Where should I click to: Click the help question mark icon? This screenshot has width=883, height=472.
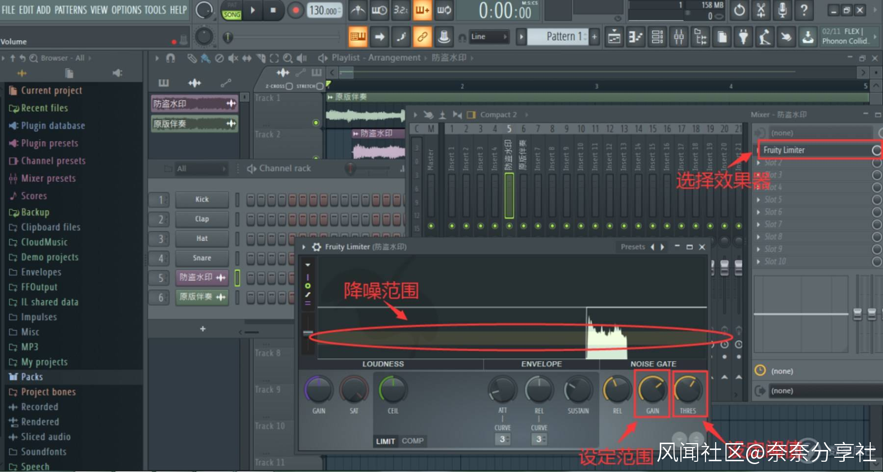click(804, 10)
